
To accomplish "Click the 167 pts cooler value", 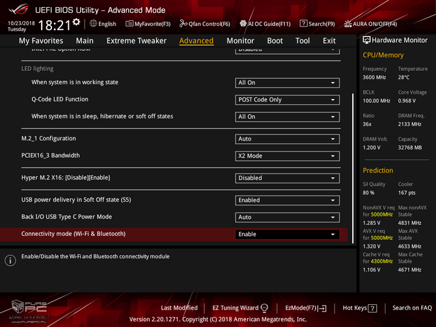I will pyautogui.click(x=407, y=192).
